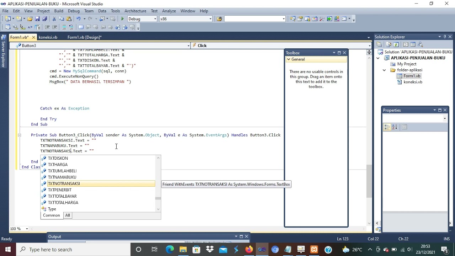The height and width of the screenshot is (256, 455).
Task: Open the Debug configuration dropdown
Action: 155,19
